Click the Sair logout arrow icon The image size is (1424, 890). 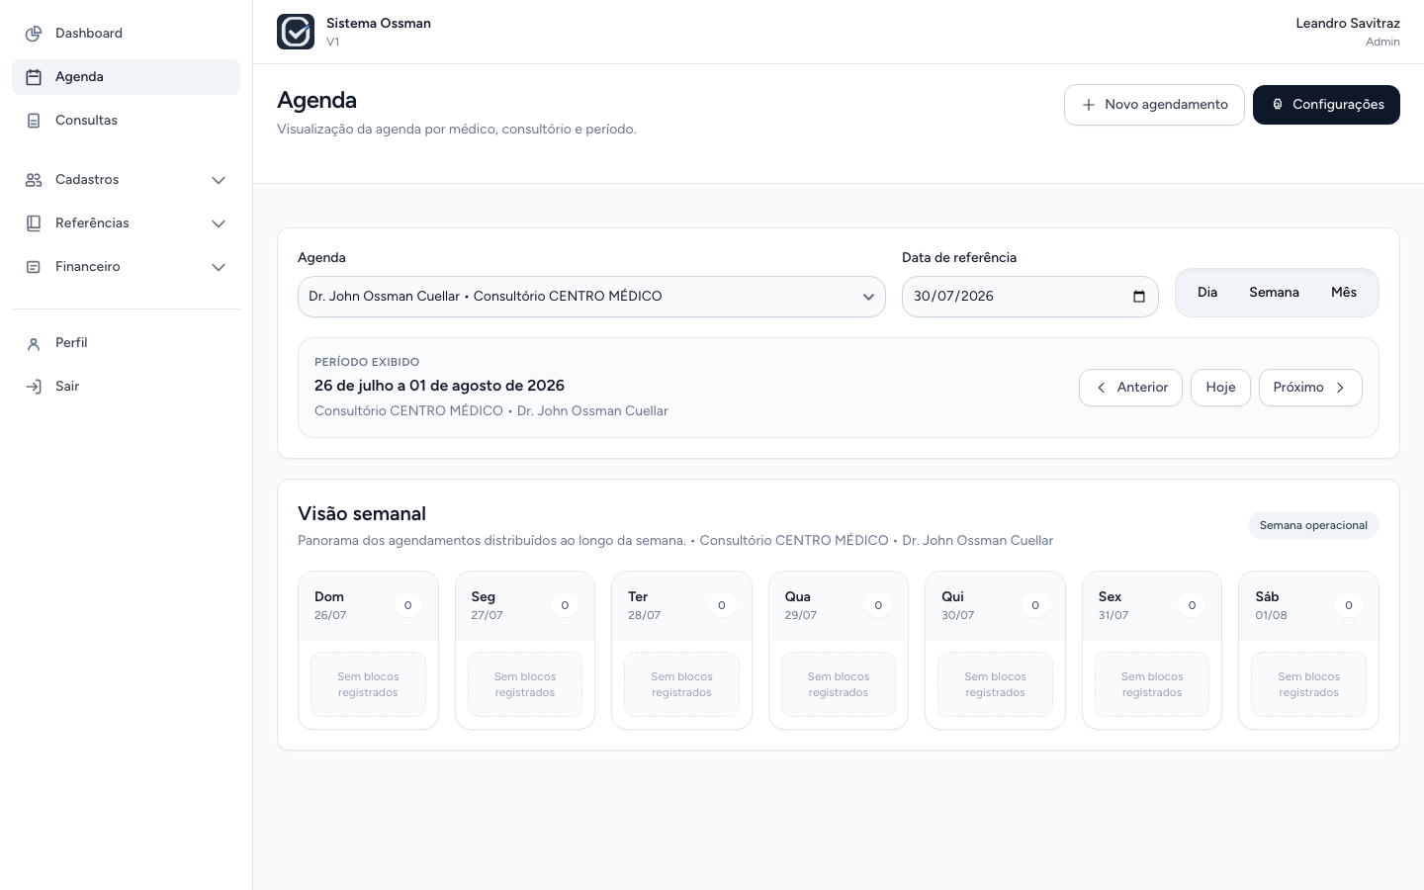(34, 387)
